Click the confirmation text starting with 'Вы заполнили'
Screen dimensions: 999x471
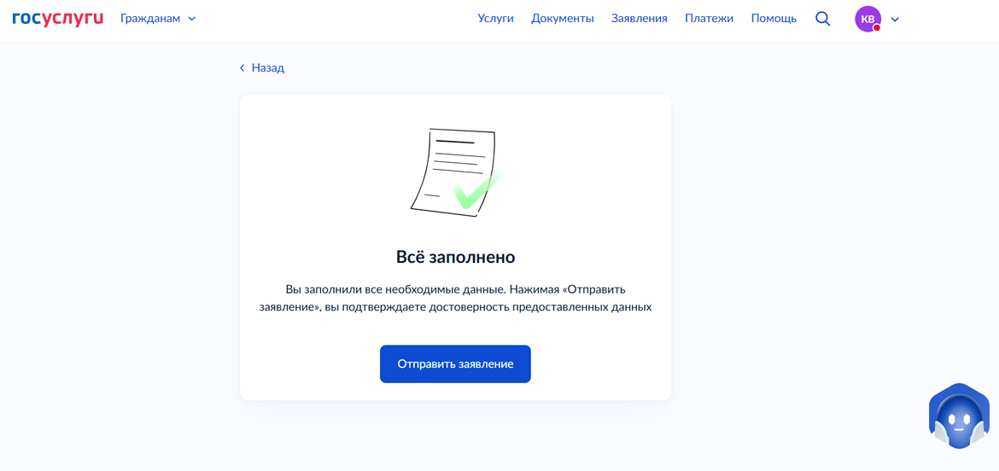click(x=456, y=298)
